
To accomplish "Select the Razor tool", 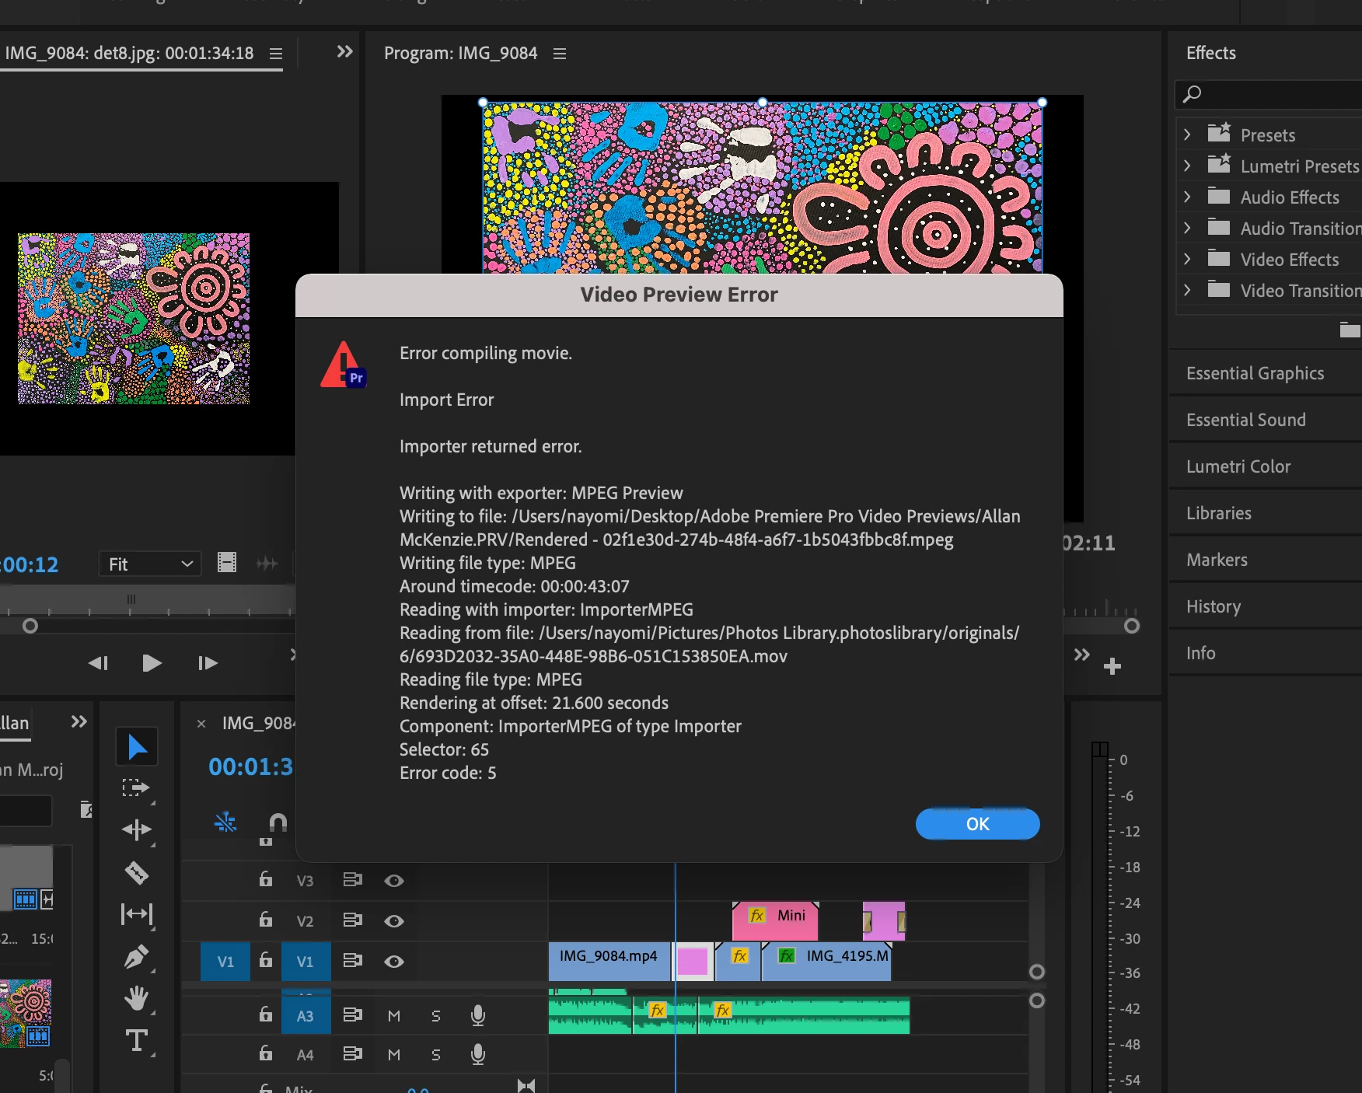I will pos(137,873).
